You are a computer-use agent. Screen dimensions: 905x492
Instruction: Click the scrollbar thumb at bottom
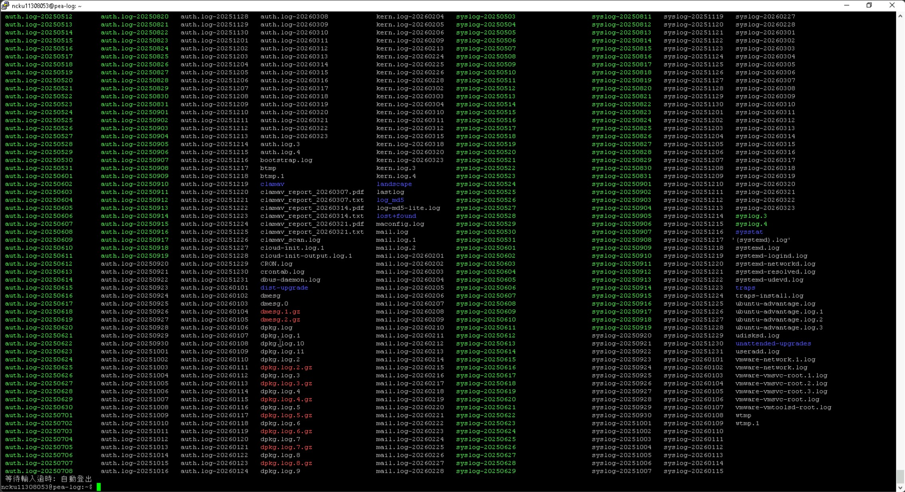point(900,476)
